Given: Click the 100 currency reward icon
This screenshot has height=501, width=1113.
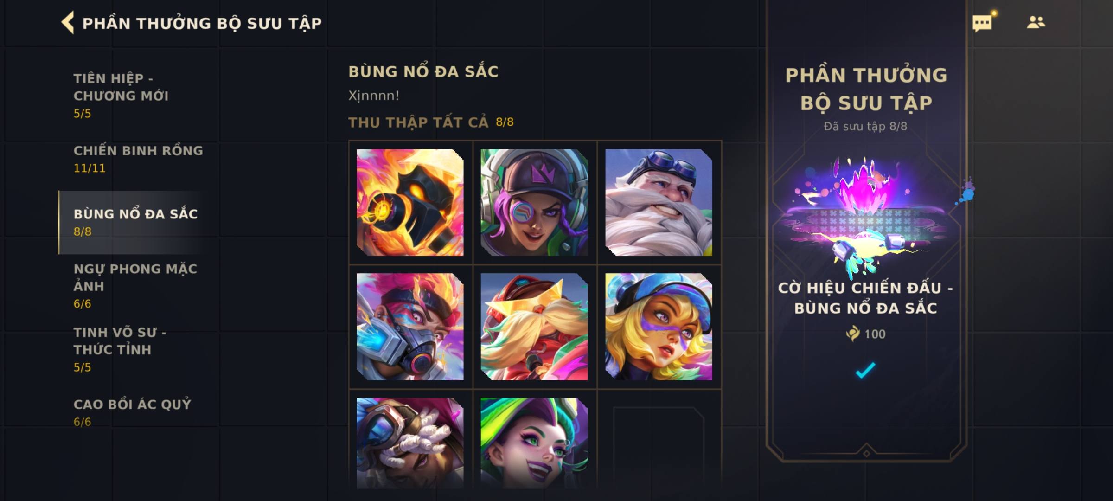Looking at the screenshot, I should [x=852, y=334].
